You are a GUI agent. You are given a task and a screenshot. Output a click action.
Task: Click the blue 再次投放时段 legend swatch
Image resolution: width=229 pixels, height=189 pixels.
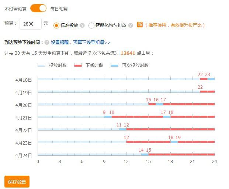tap(114, 65)
